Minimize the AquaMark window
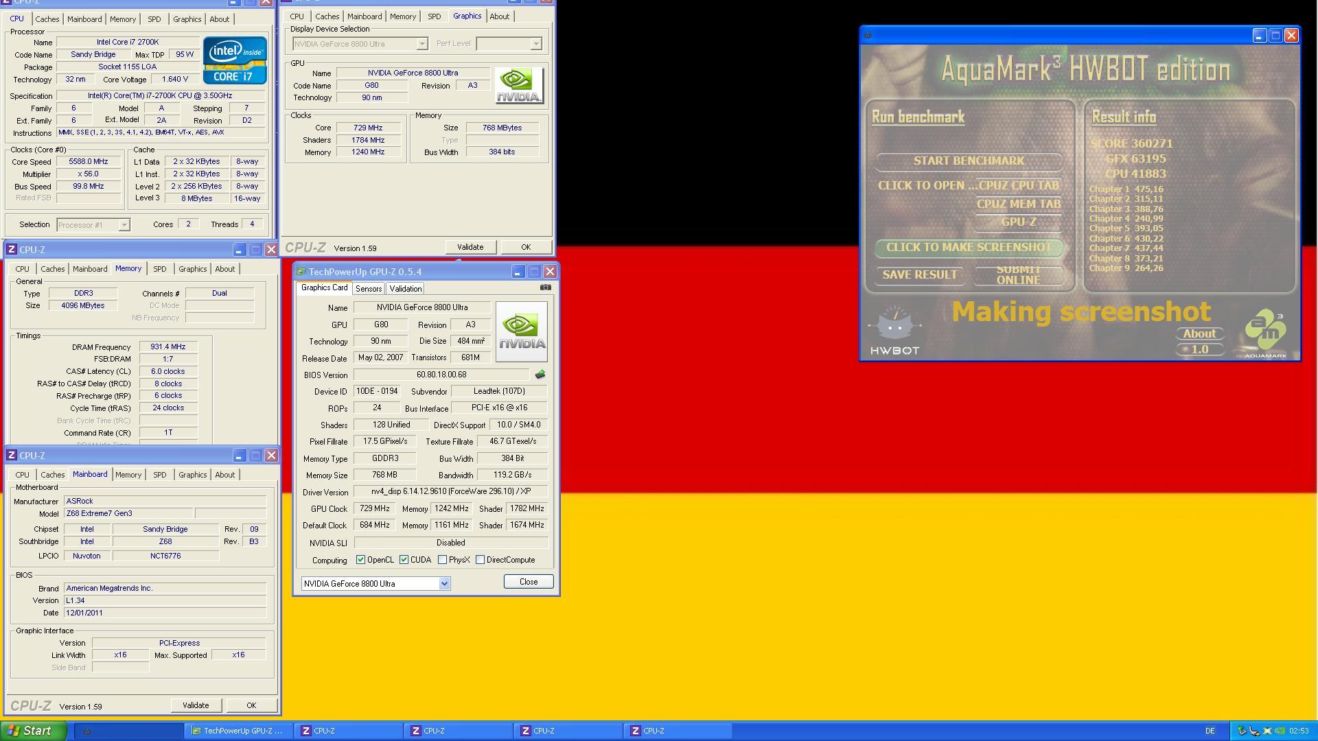 1259,36
